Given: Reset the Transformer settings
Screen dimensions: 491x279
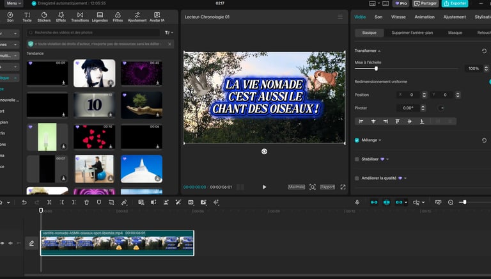Looking at the screenshot, I should (x=484, y=51).
